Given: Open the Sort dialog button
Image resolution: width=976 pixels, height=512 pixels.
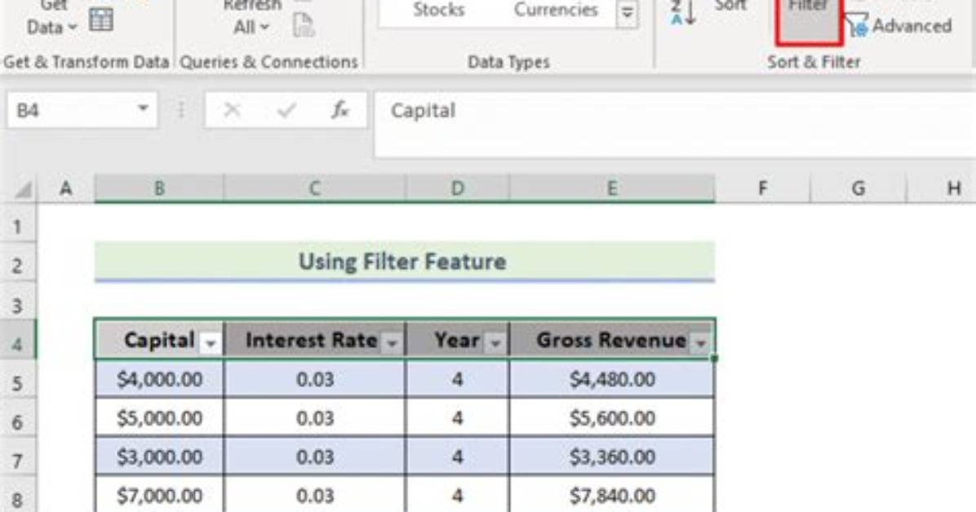Looking at the screenshot, I should pyautogui.click(x=730, y=7).
